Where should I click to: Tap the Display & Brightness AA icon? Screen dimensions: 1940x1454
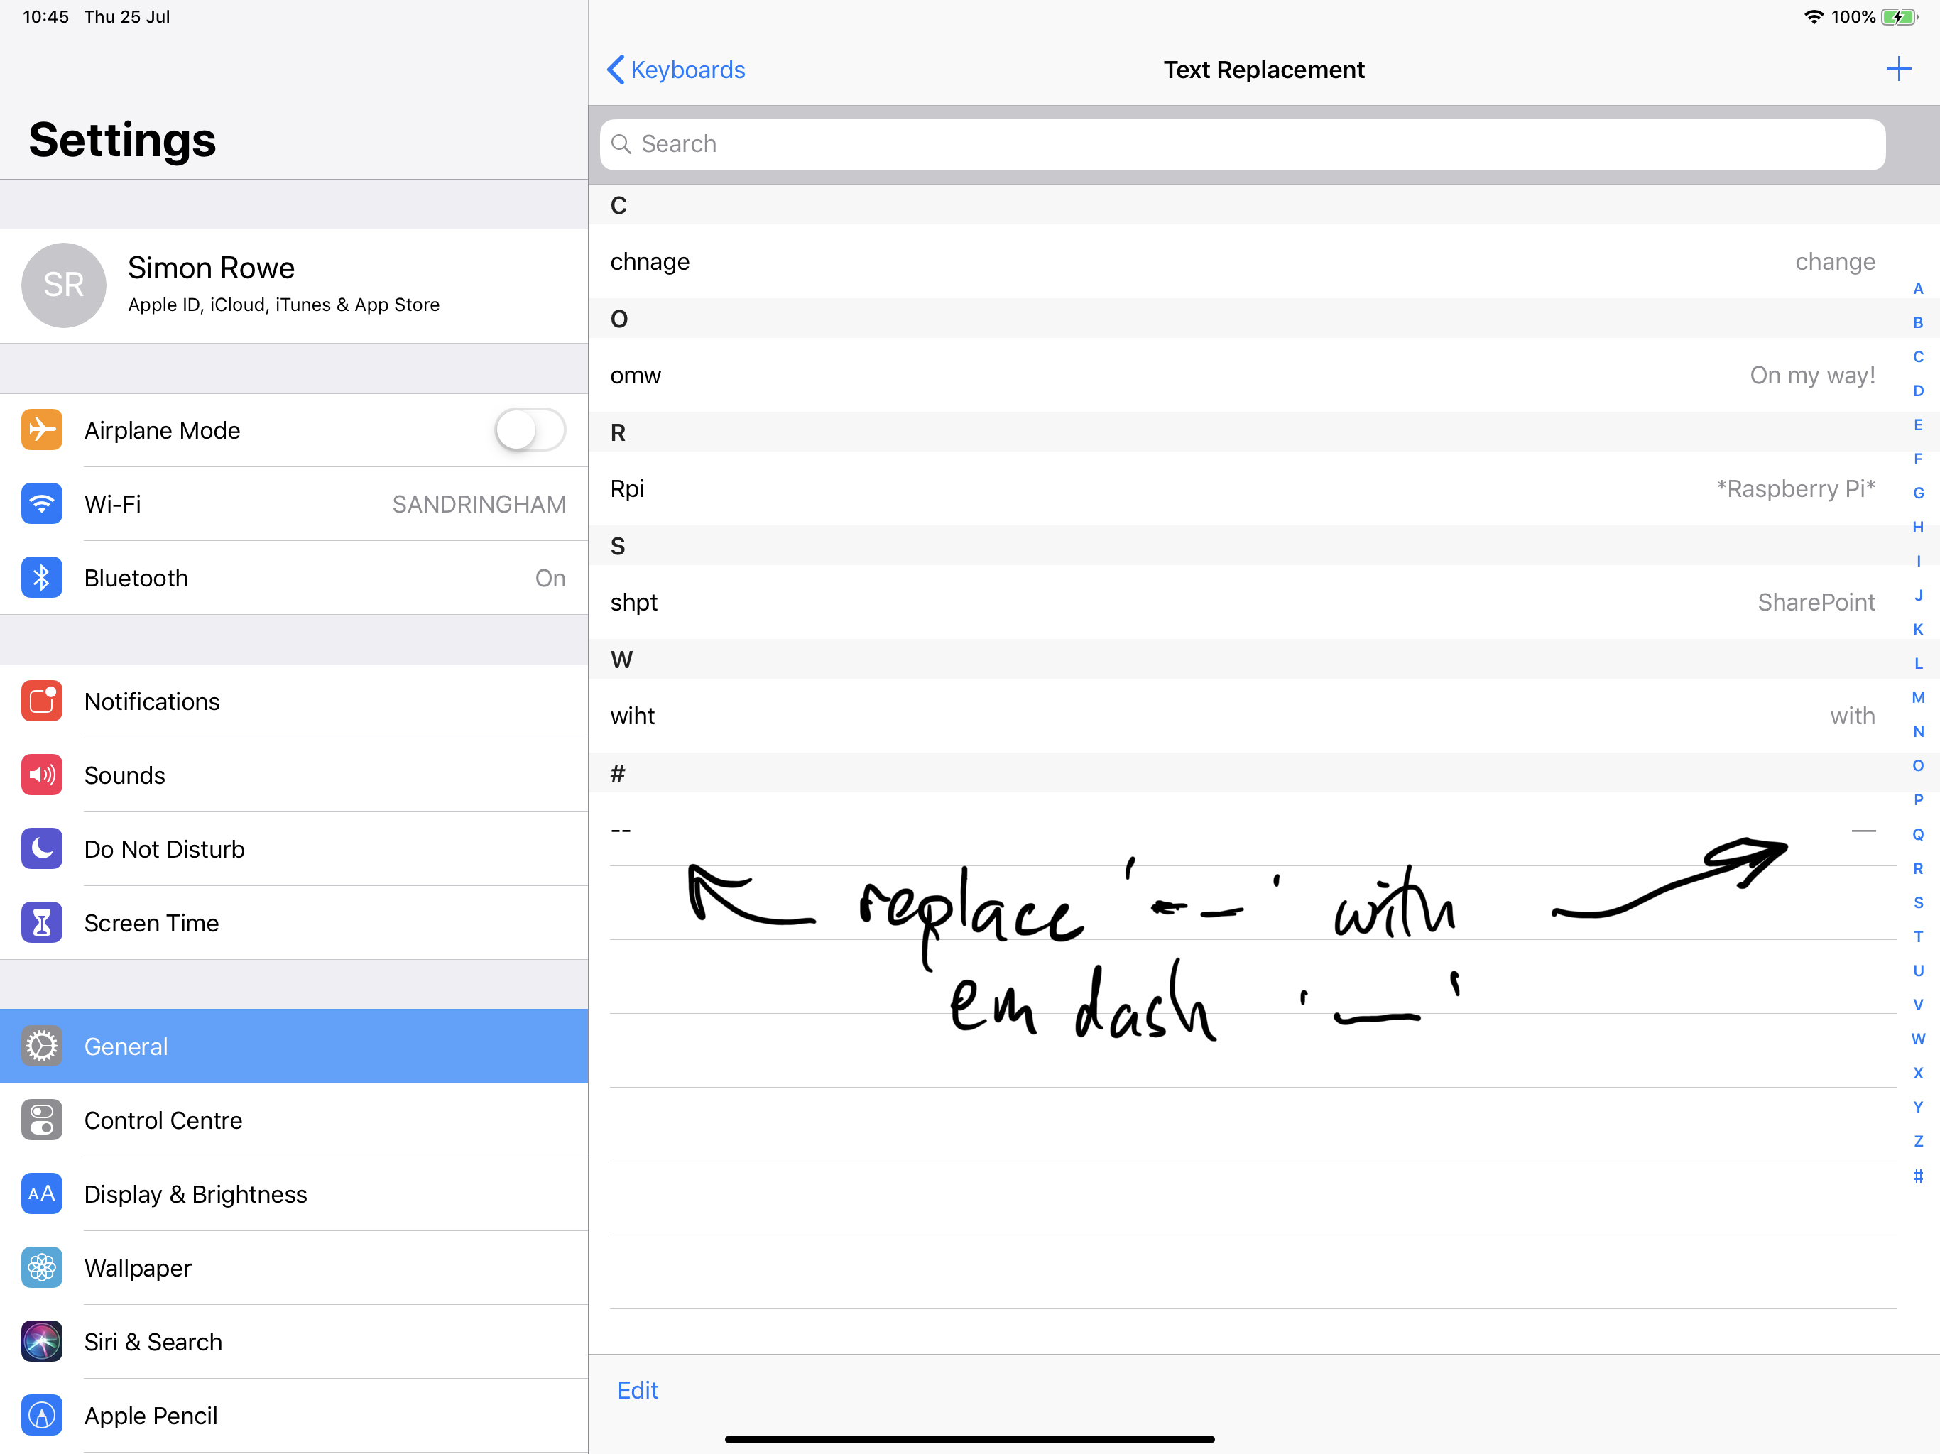point(41,1193)
